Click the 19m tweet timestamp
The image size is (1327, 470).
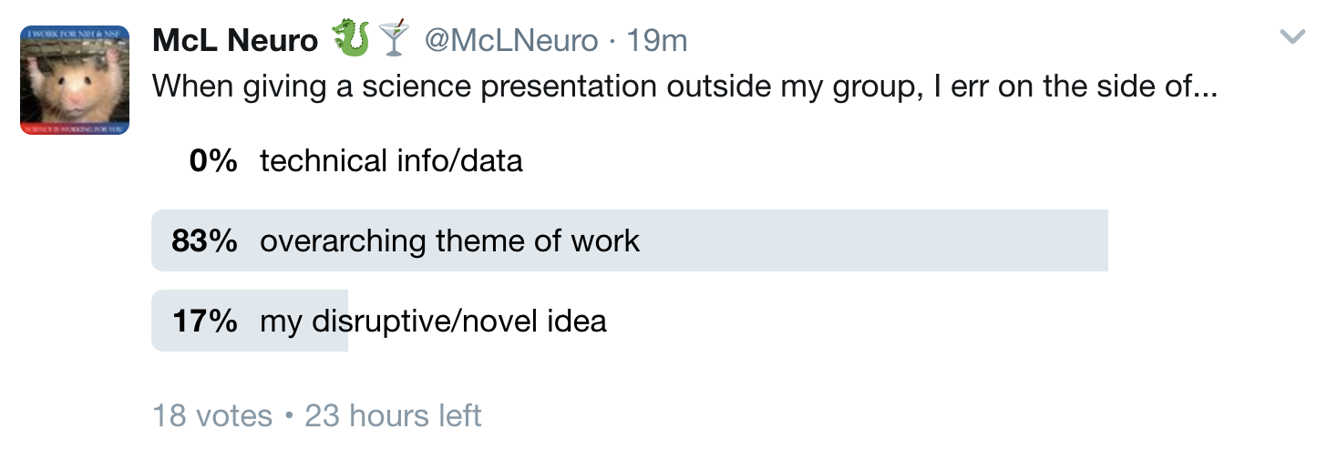pyautogui.click(x=655, y=40)
